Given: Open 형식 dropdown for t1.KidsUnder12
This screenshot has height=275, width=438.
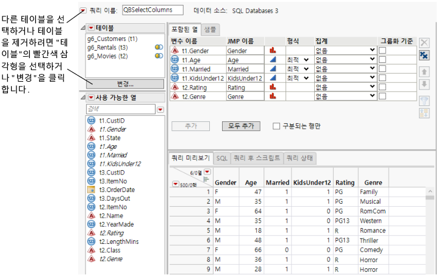Looking at the screenshot, I should tap(299, 78).
